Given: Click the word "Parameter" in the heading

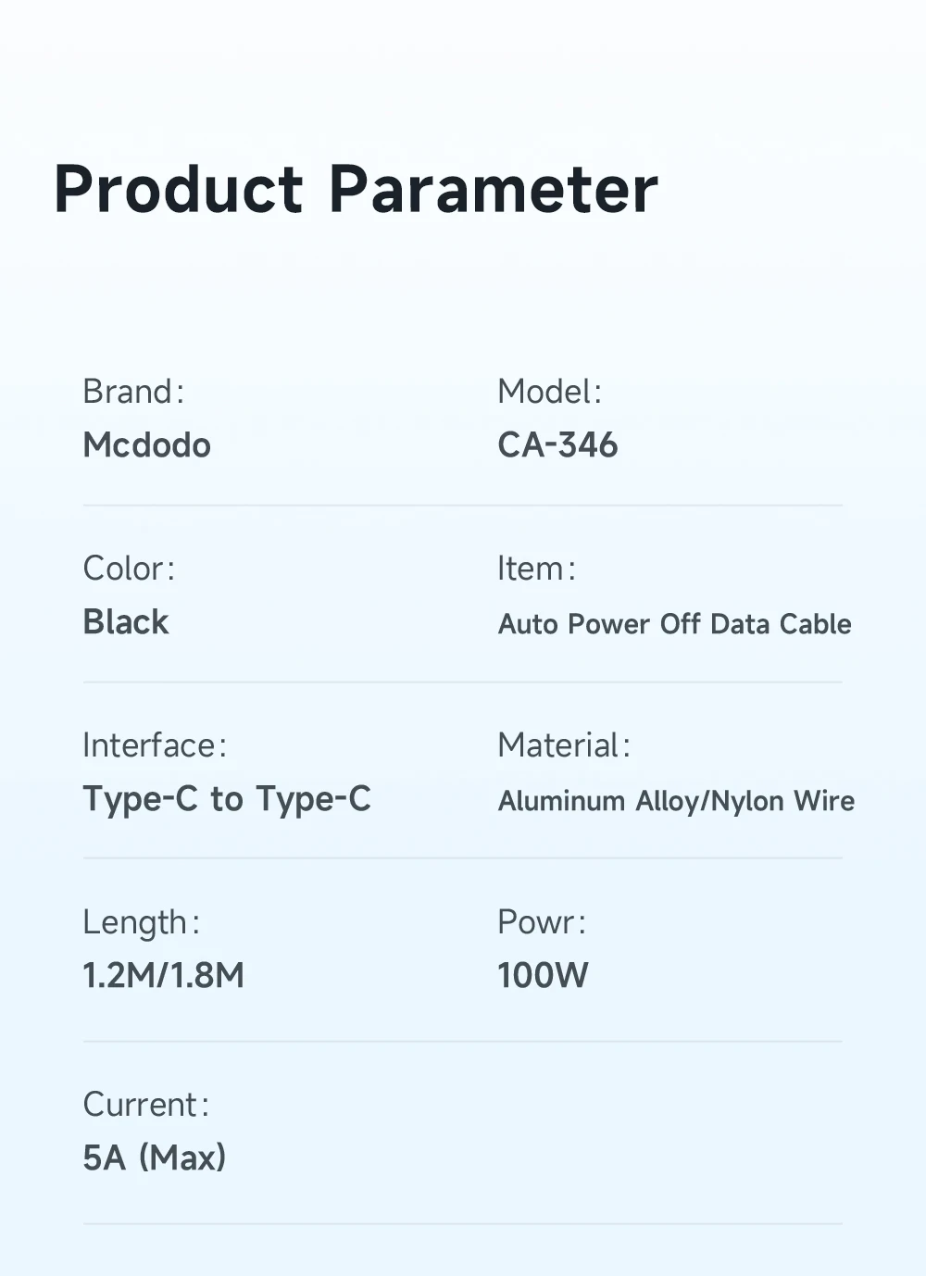Looking at the screenshot, I should [x=493, y=189].
